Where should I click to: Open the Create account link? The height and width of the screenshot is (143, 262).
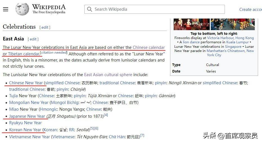pos(250,10)
